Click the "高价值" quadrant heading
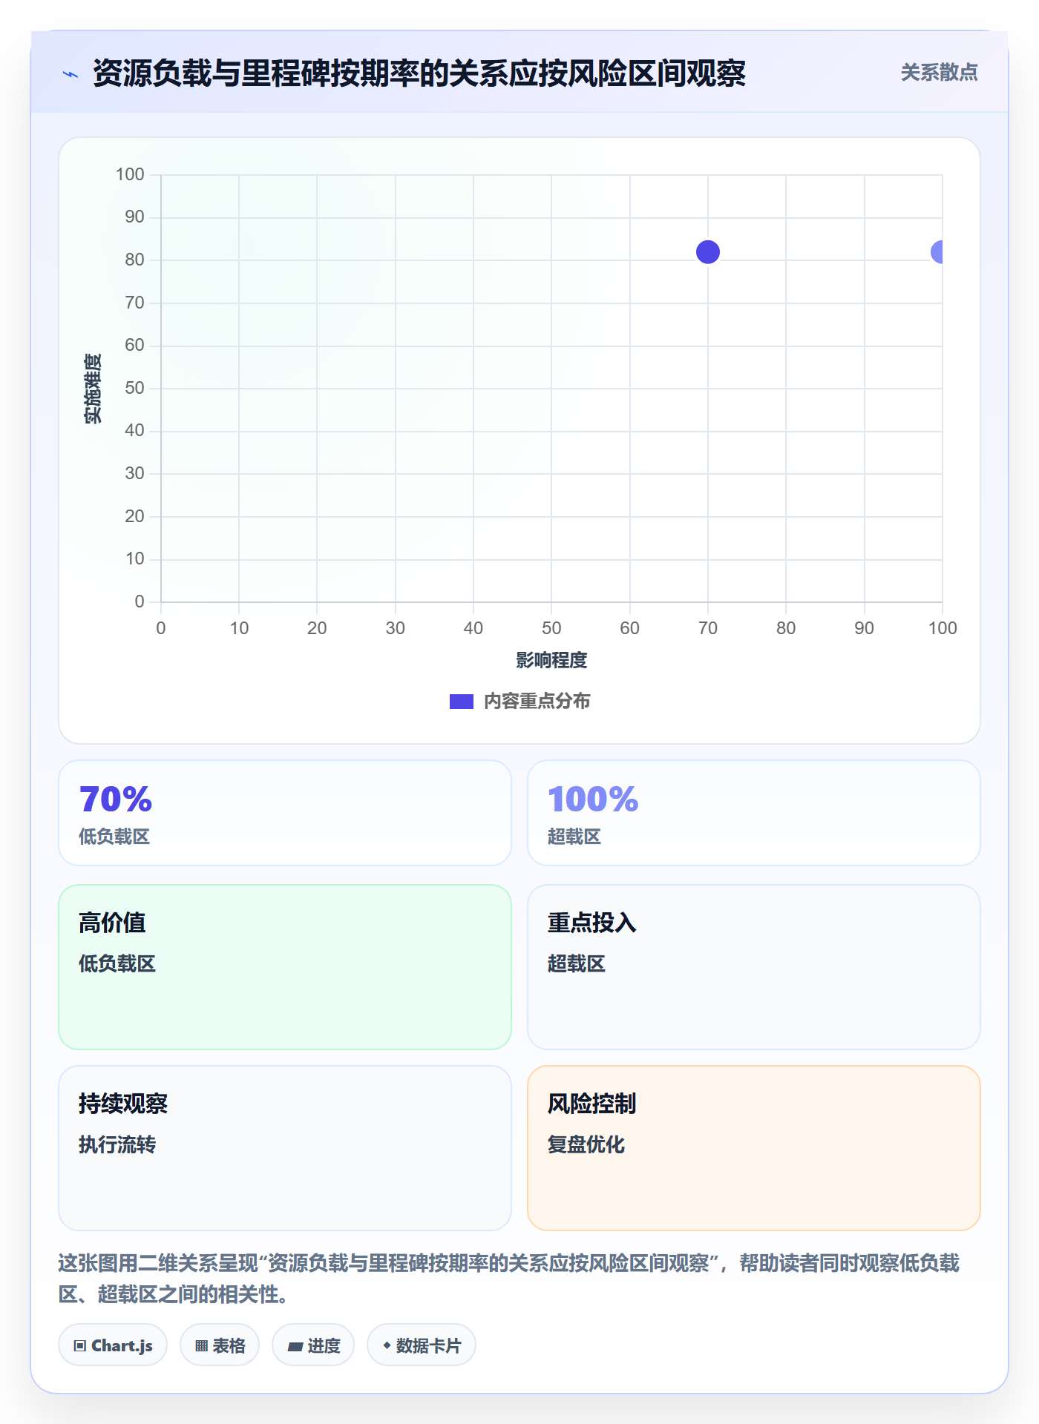The height and width of the screenshot is (1424, 1039). [x=112, y=923]
